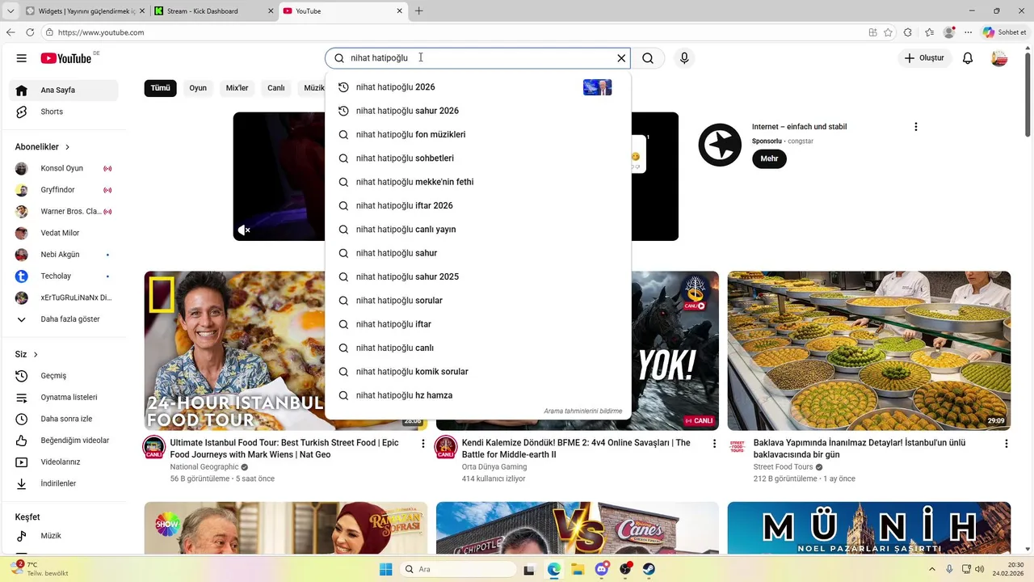Select the Canlı filter chip
The image size is (1034, 582).
point(276,88)
